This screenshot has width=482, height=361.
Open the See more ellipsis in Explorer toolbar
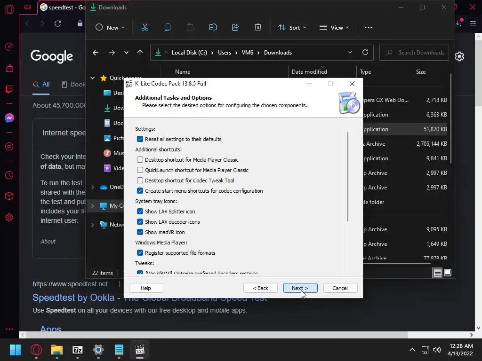point(368,28)
